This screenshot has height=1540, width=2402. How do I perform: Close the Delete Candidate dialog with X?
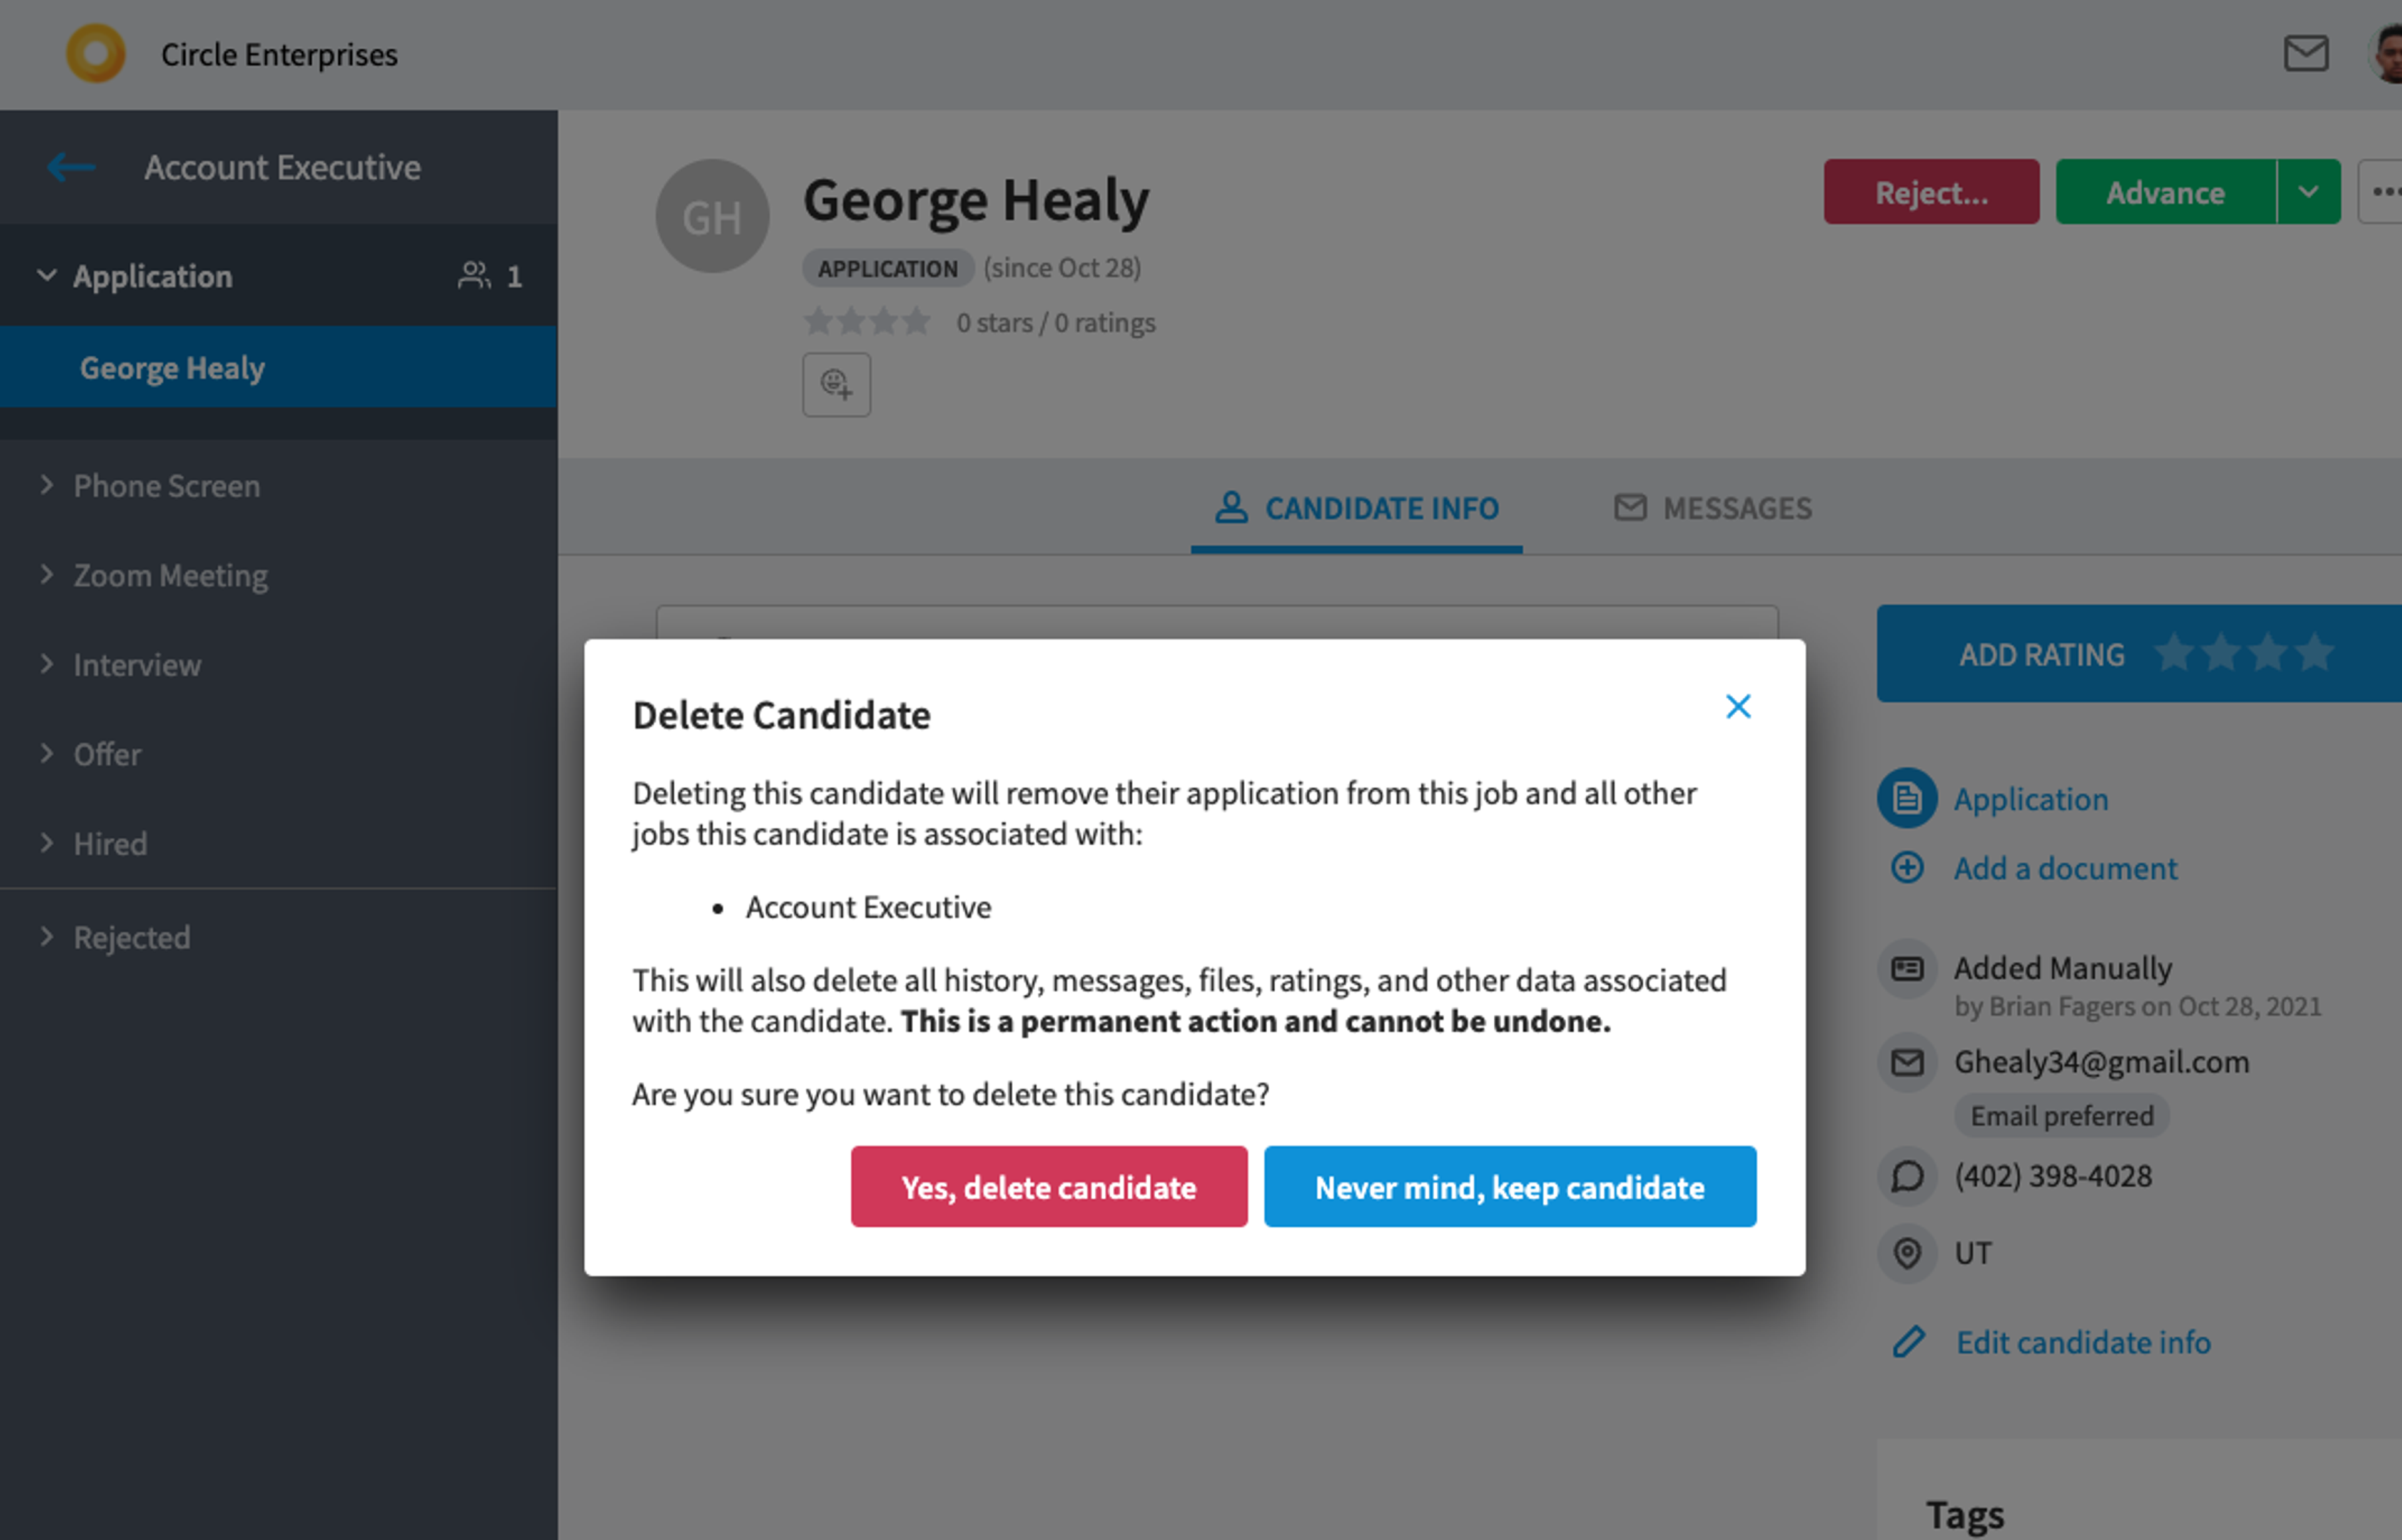click(1738, 707)
